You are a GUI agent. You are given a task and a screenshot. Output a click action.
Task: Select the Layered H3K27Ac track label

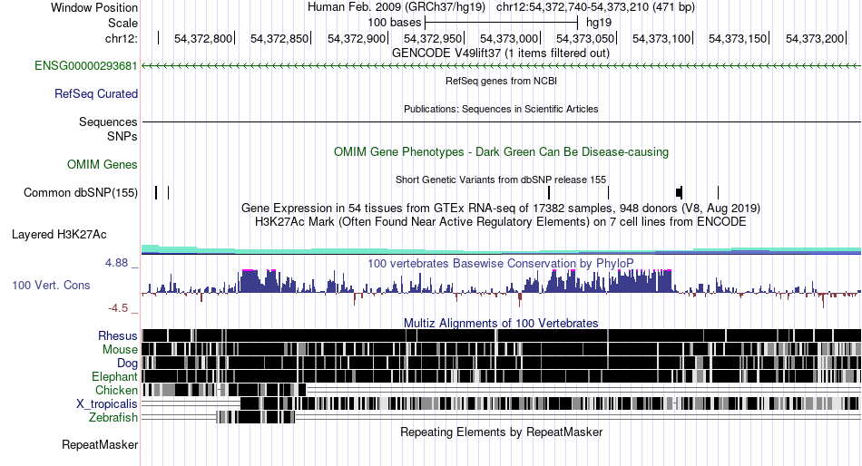[59, 235]
